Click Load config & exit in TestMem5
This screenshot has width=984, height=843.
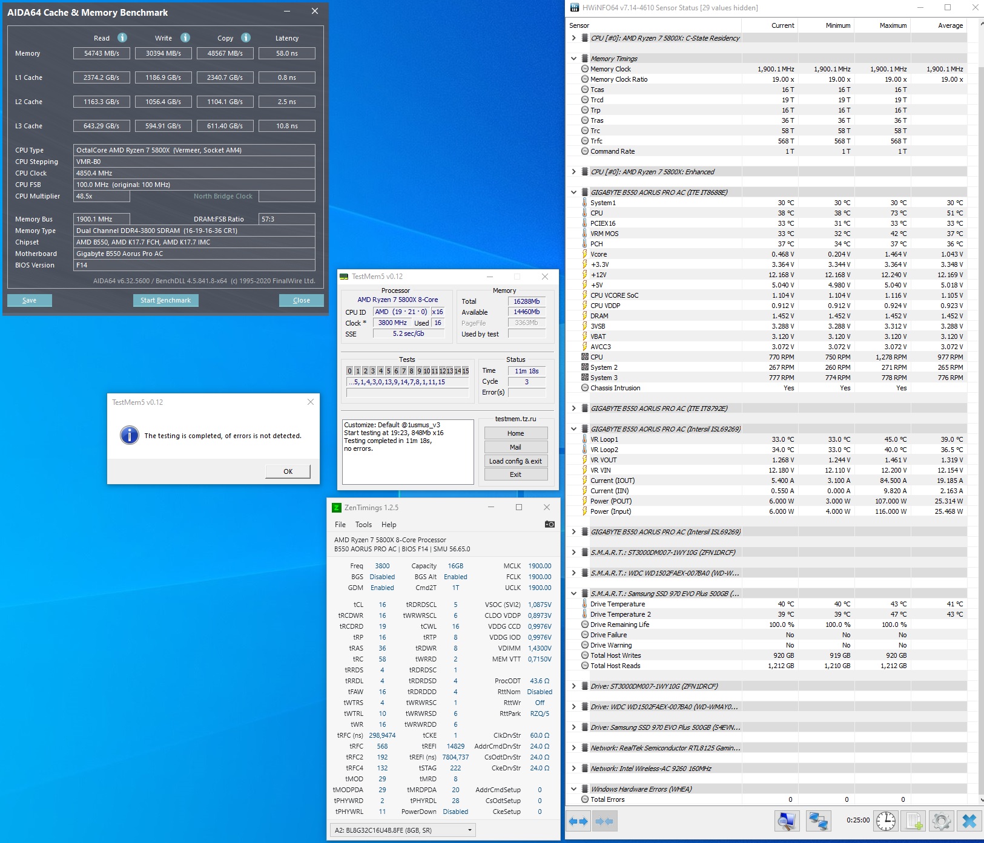(x=516, y=461)
